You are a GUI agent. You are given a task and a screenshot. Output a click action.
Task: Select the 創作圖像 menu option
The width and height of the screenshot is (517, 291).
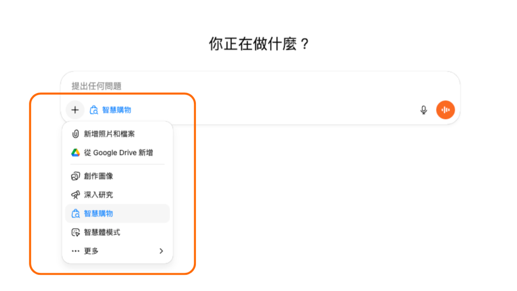pyautogui.click(x=98, y=176)
